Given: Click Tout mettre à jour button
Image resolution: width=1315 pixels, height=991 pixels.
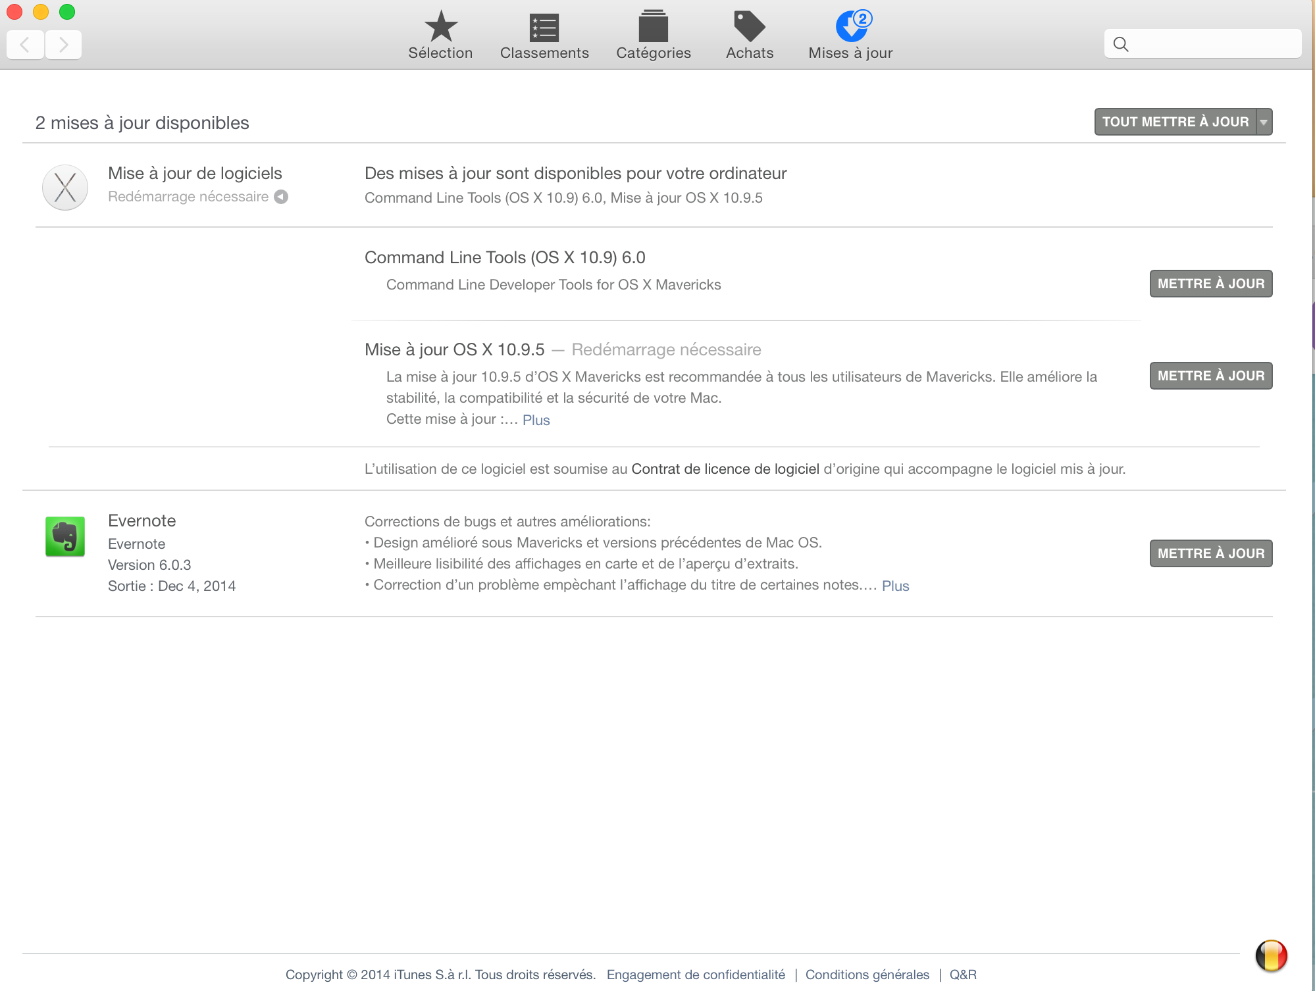Looking at the screenshot, I should [x=1175, y=122].
